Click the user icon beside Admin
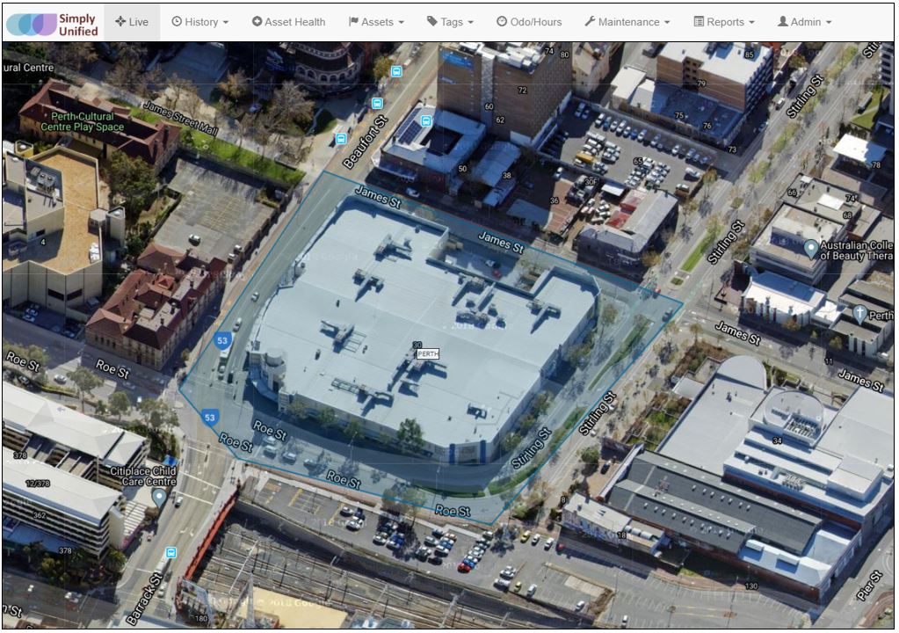Image resolution: width=899 pixels, height=633 pixels. click(x=783, y=21)
